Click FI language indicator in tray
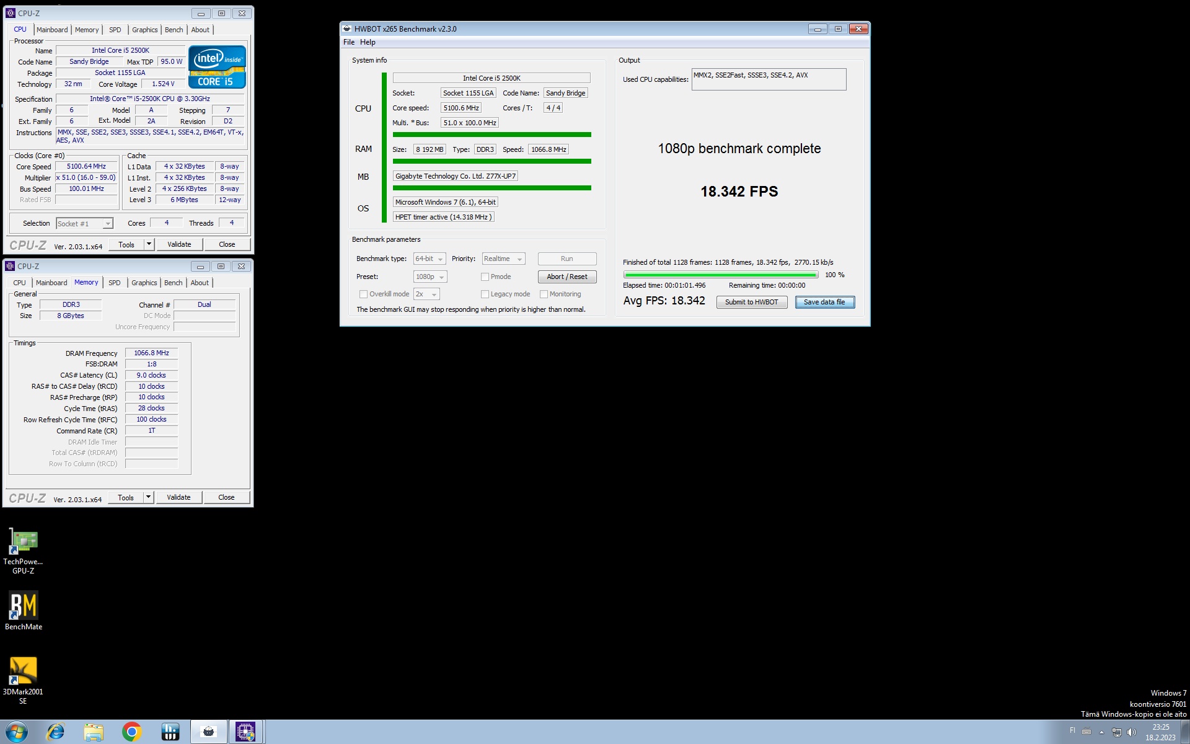 (x=1072, y=730)
